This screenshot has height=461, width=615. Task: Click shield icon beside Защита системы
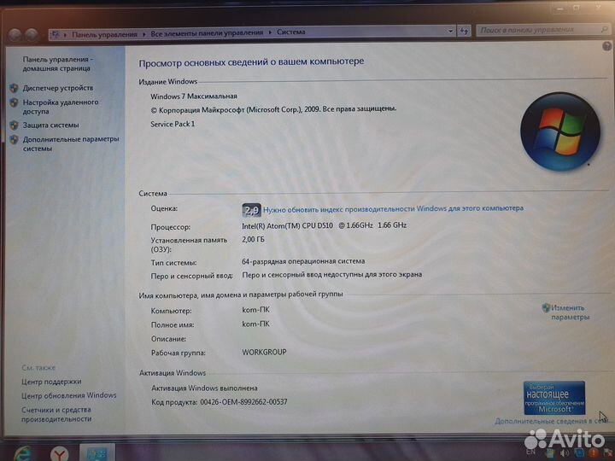(x=14, y=125)
